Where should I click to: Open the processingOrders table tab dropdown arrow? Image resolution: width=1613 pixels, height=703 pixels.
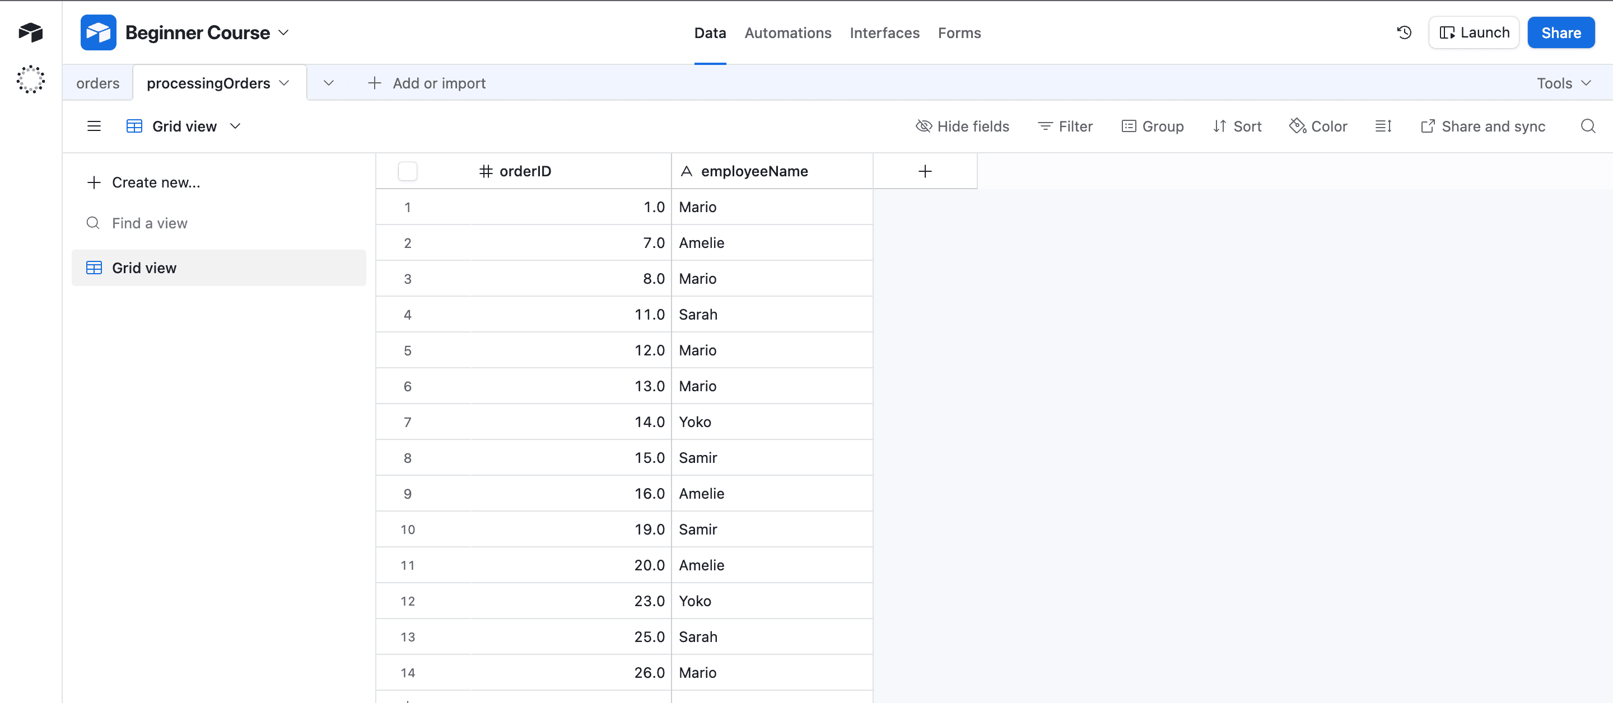pos(285,83)
